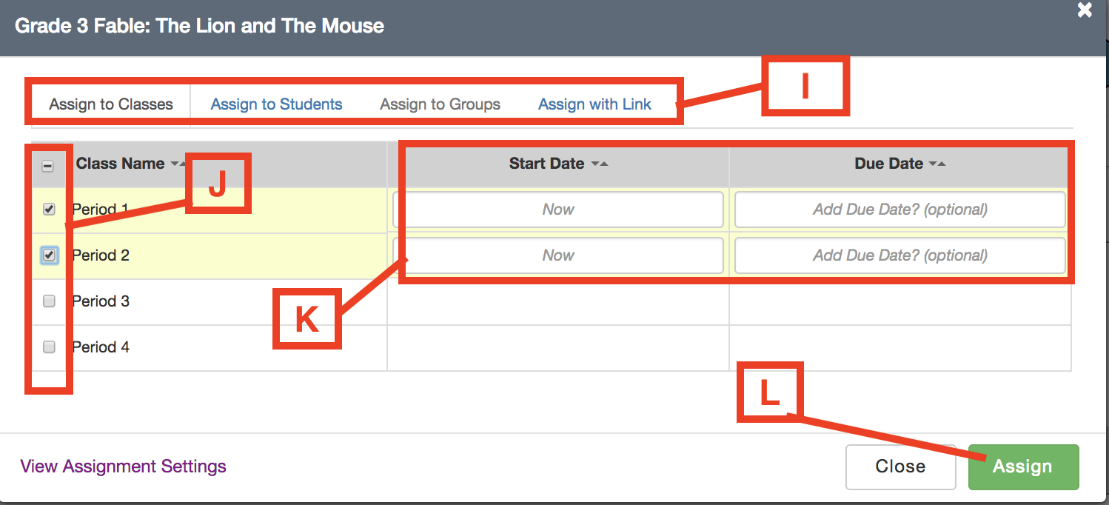Set start date for Period 2

tap(558, 255)
